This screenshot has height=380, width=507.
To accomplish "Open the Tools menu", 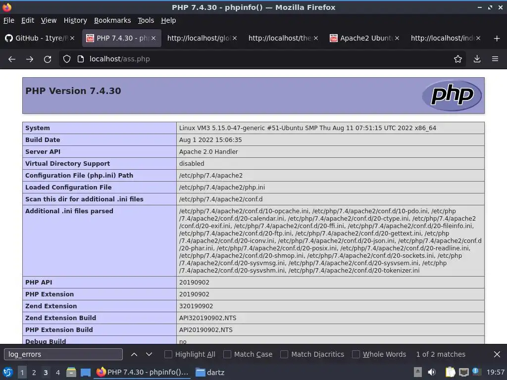I will click(146, 20).
